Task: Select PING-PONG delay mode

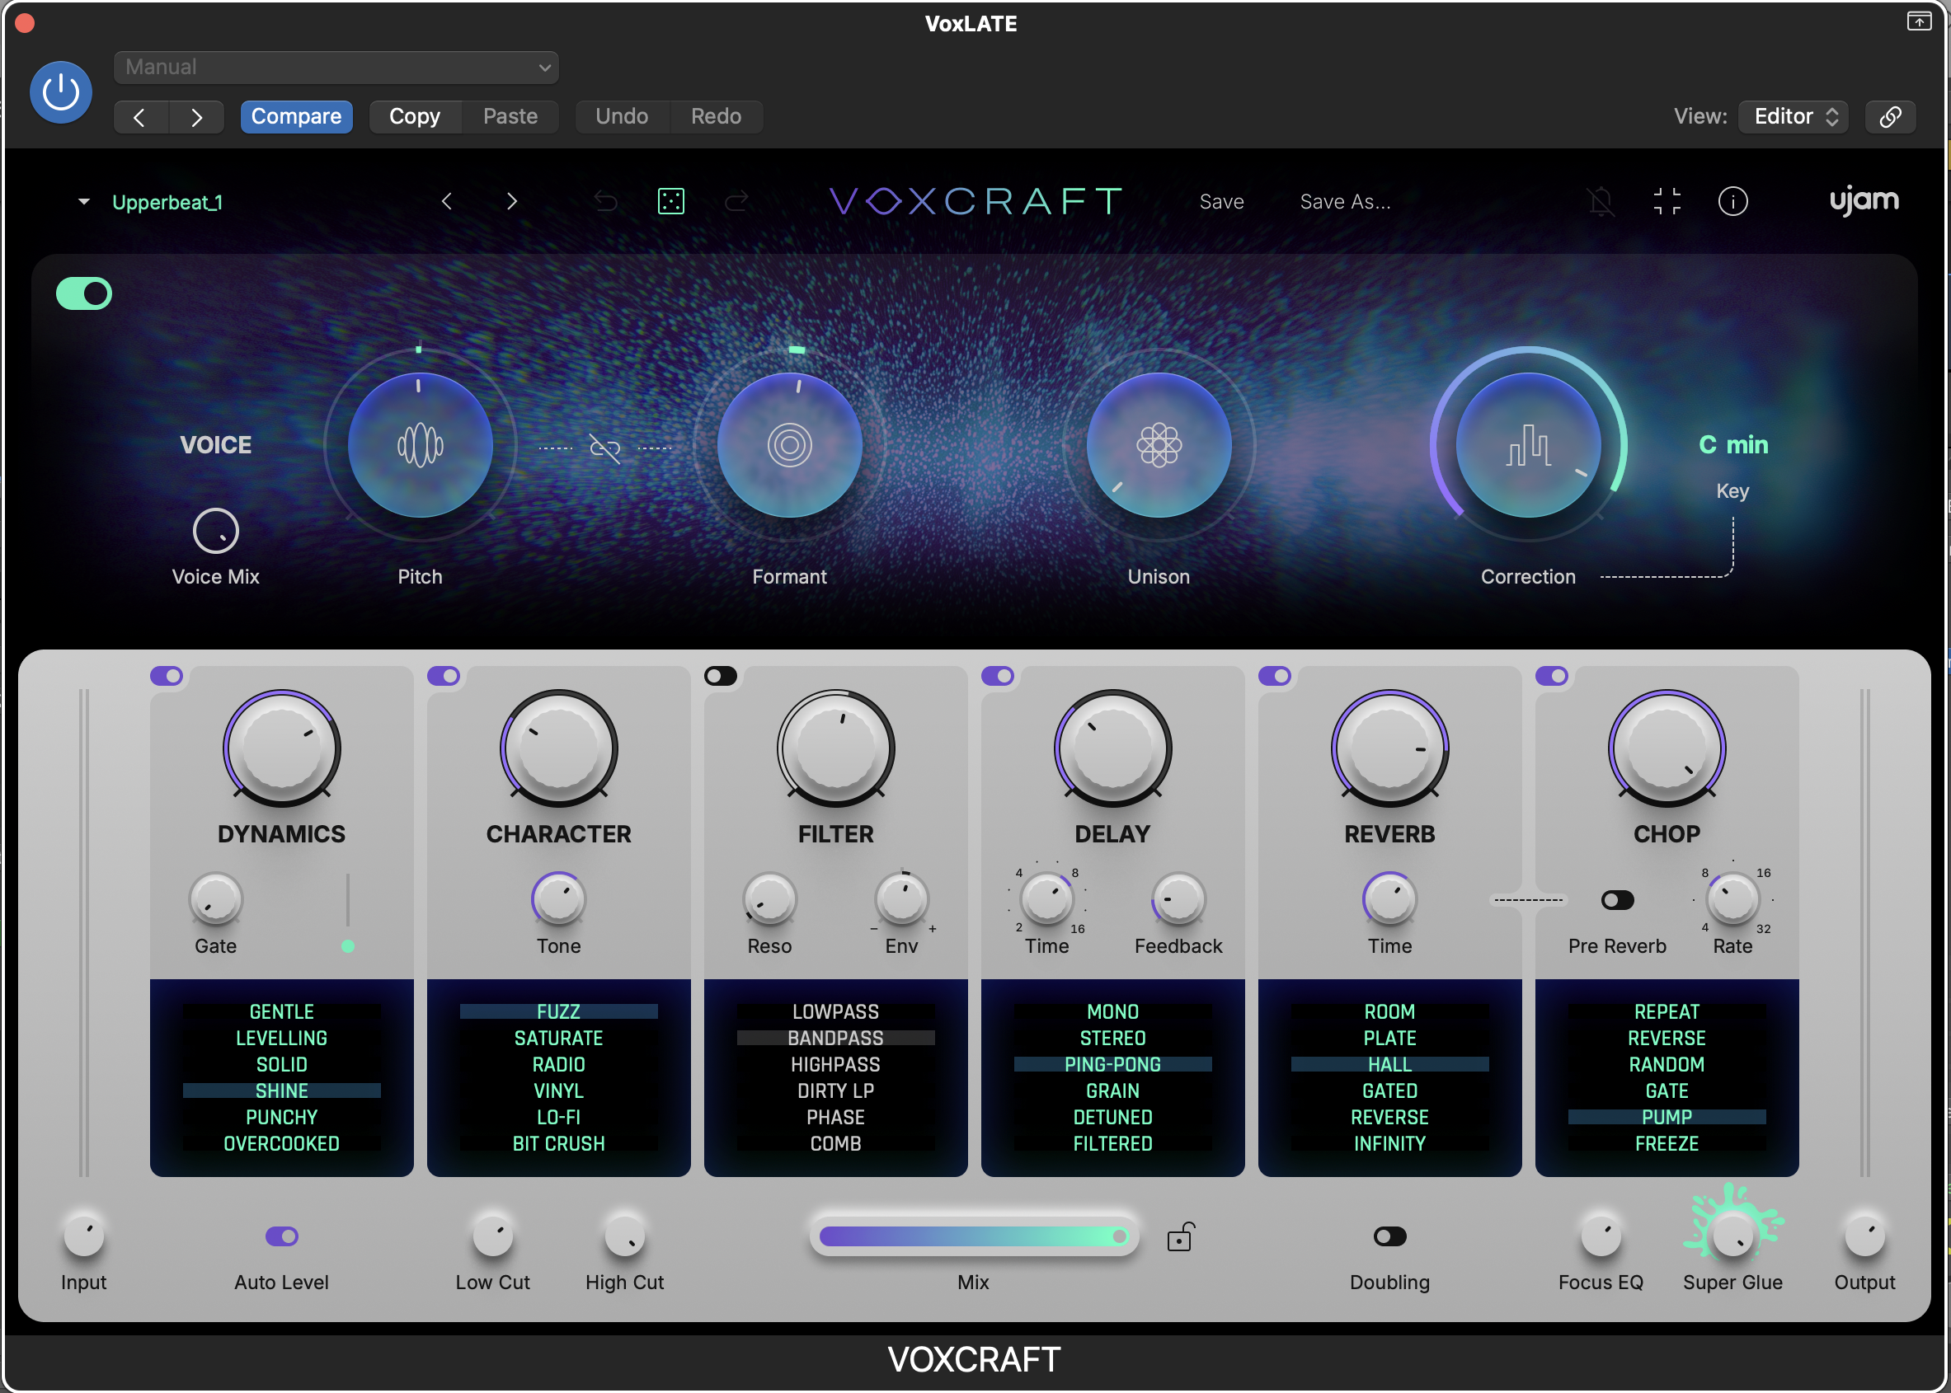Action: pyautogui.click(x=1112, y=1064)
